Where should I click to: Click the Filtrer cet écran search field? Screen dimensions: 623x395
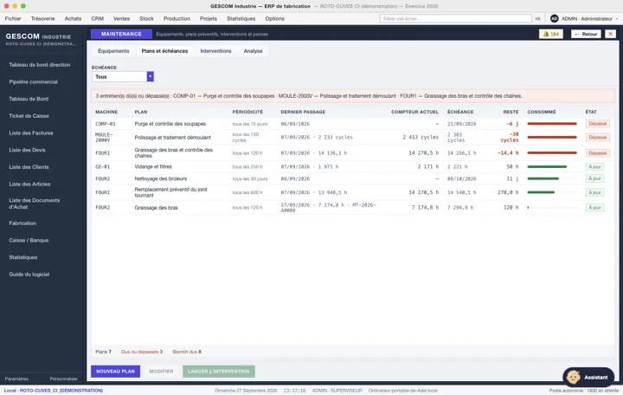tap(455, 19)
